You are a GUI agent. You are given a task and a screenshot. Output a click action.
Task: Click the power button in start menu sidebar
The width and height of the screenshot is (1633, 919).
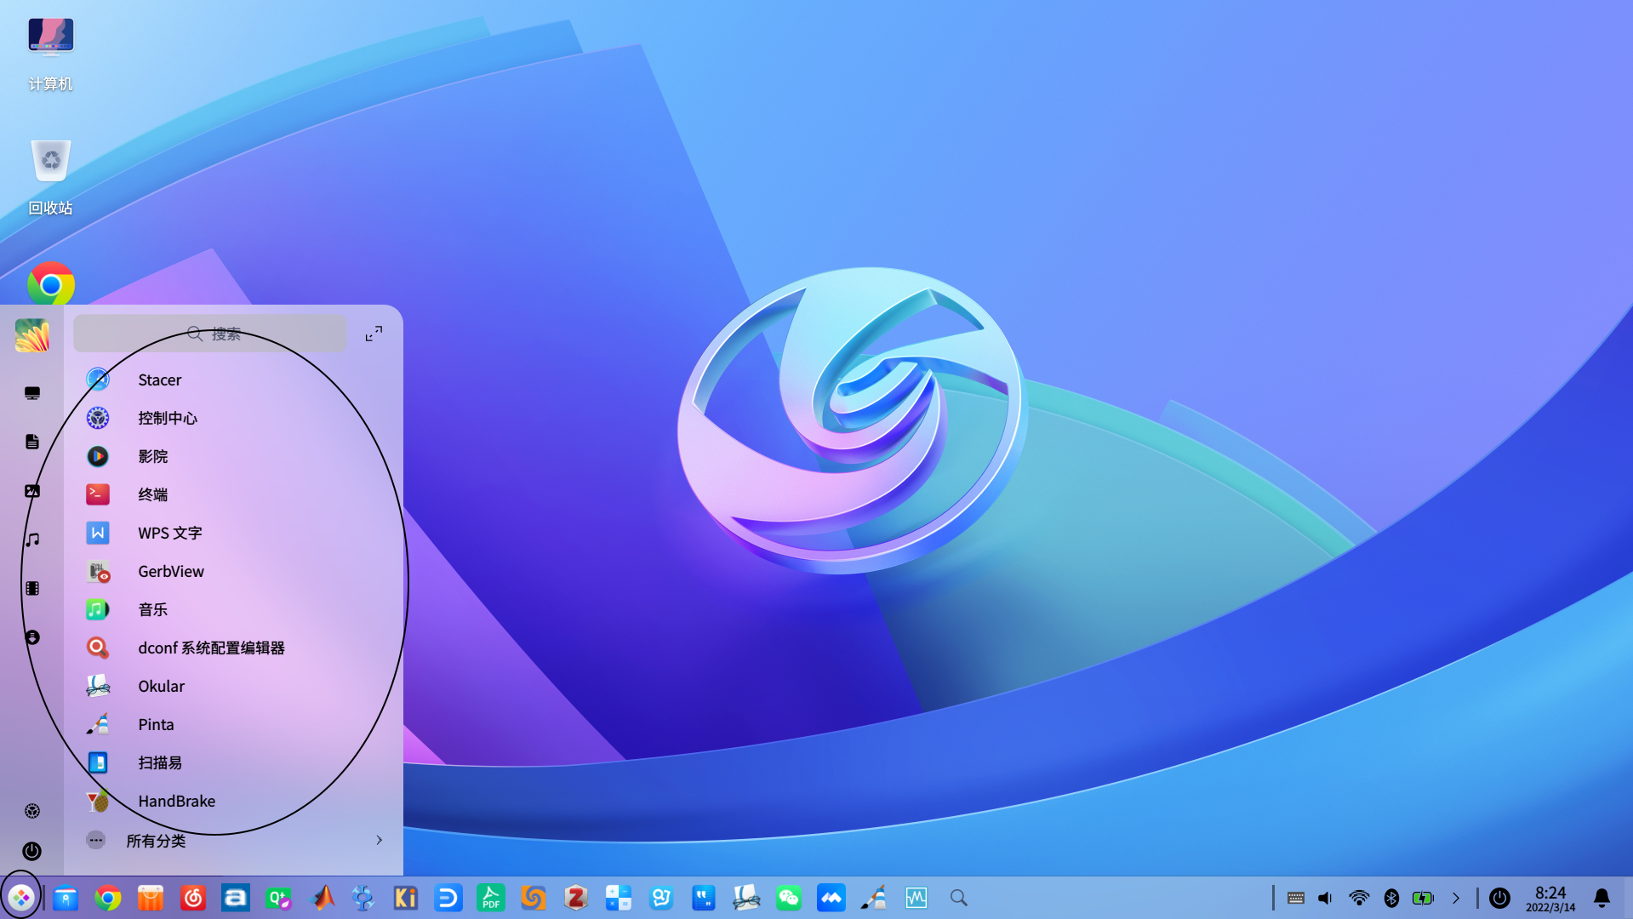tap(32, 851)
